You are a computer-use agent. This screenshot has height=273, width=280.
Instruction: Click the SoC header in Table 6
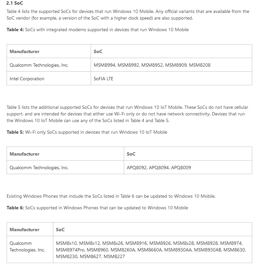(153, 229)
